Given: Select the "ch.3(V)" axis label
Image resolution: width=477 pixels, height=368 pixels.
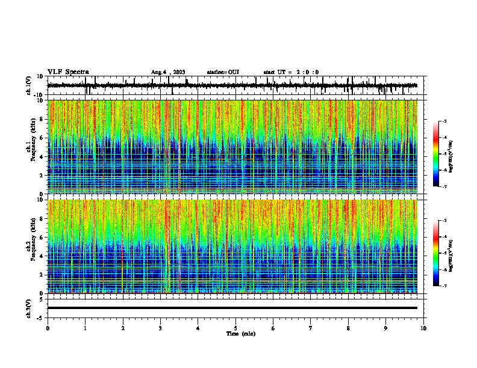Looking at the screenshot, I should [x=29, y=308].
